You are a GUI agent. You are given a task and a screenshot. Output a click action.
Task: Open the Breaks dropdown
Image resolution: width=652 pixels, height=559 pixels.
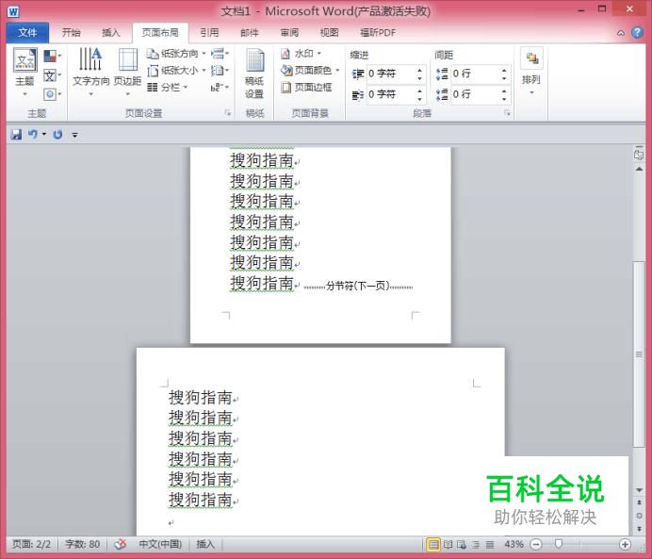coord(220,54)
